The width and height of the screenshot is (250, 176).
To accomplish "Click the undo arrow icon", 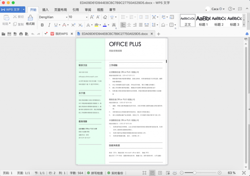I will [x=33, y=34].
